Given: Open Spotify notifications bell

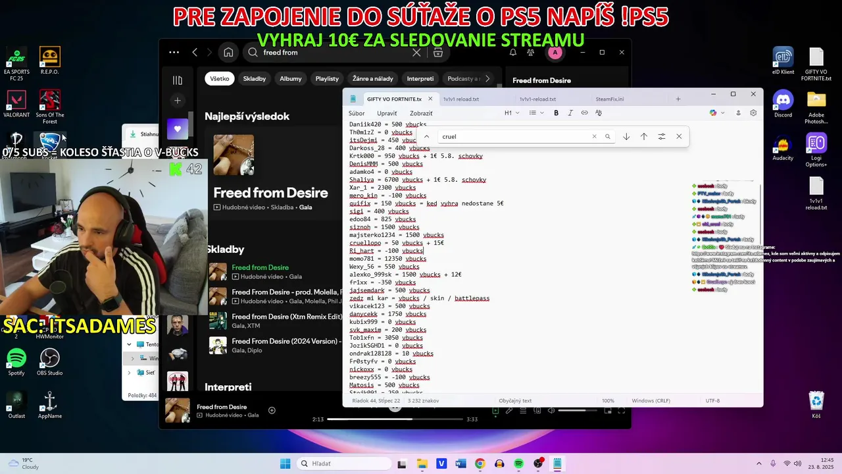Looking at the screenshot, I should 513,53.
